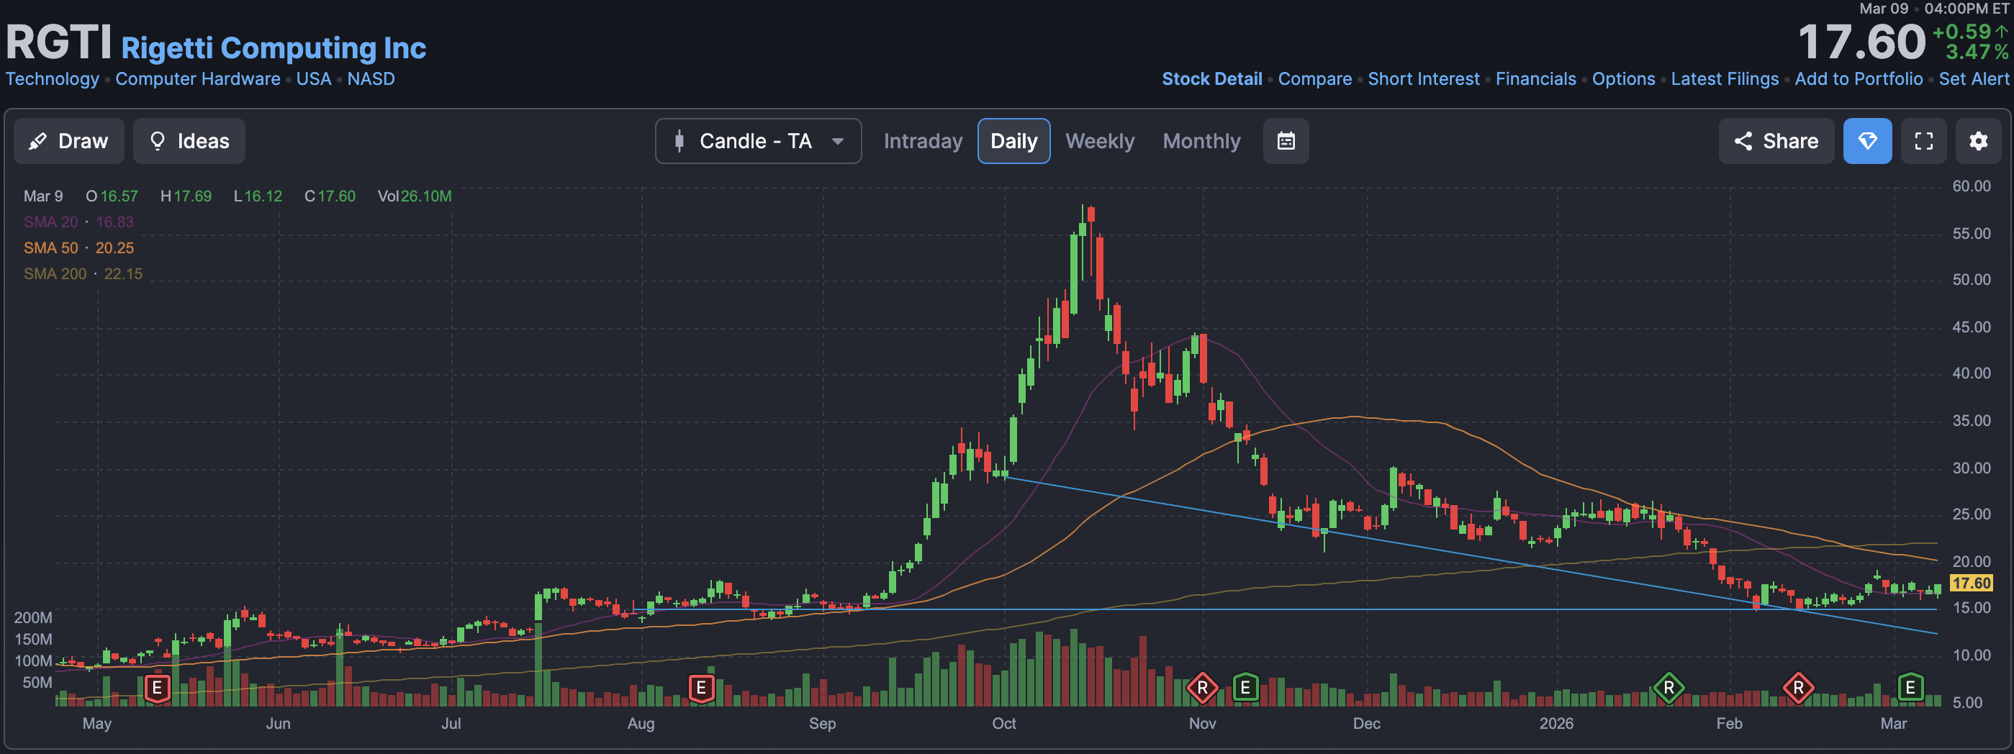This screenshot has height=754, width=2014.
Task: Switch to Intraday timeframe
Action: coord(923,142)
